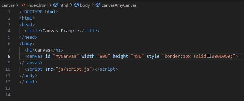Click the closing </canvas> tag on line 9
Viewport: 244px width, 101px height.
click(31, 63)
